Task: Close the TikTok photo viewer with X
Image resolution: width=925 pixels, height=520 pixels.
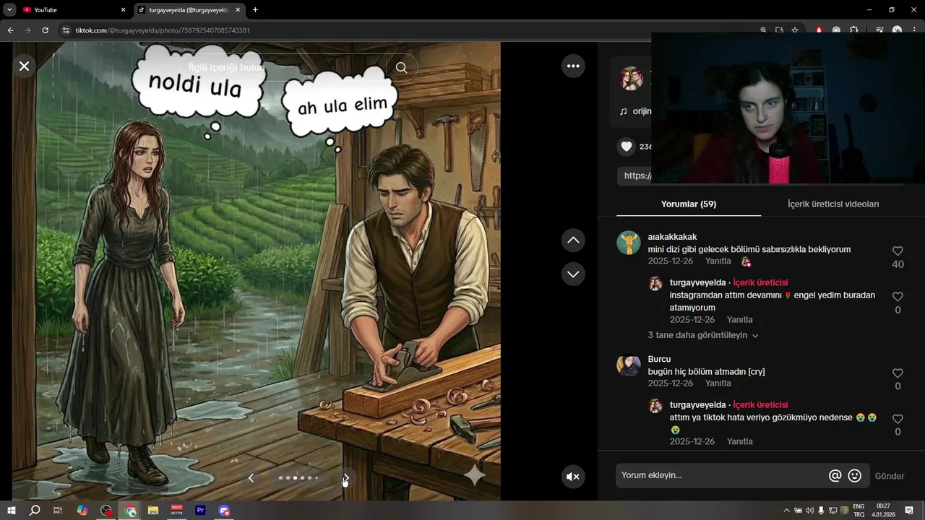Action: pos(24,66)
